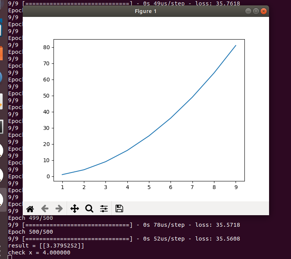
Task: Select the Pan axes tool
Action: (75, 209)
